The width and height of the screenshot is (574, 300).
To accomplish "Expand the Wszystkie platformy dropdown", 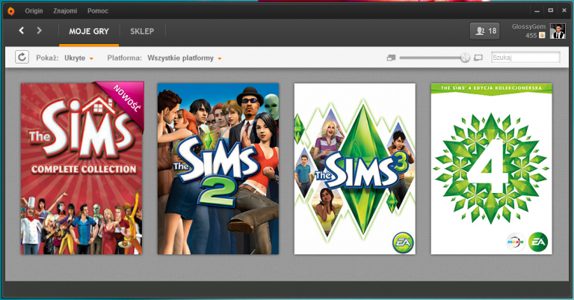I will [x=185, y=58].
